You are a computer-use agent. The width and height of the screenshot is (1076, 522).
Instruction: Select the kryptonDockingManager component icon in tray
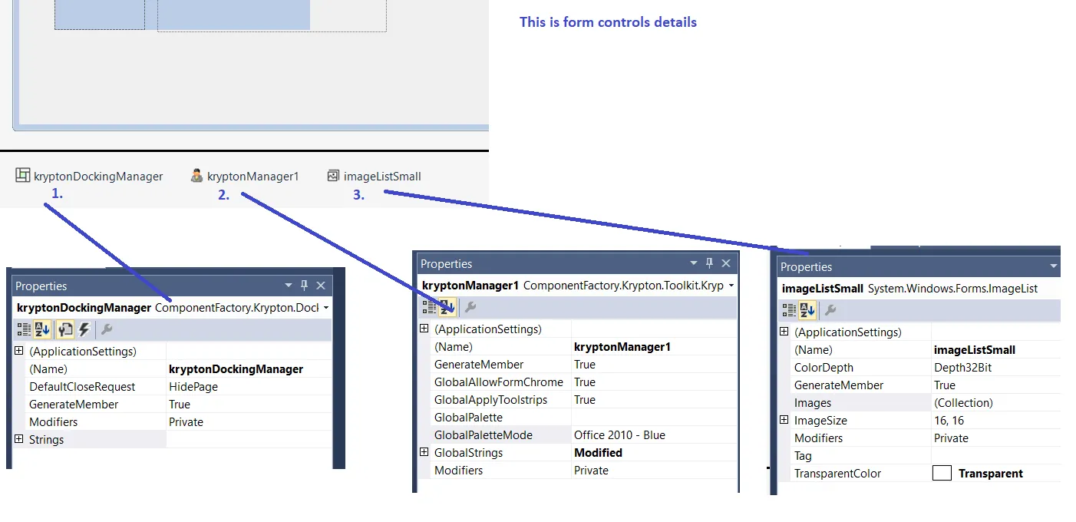click(23, 176)
